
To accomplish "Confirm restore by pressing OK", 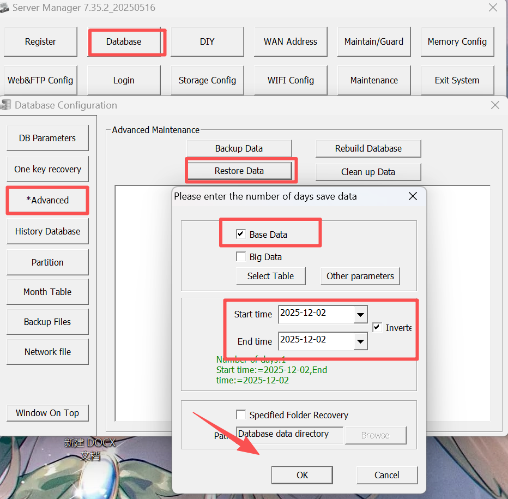I will click(x=302, y=474).
